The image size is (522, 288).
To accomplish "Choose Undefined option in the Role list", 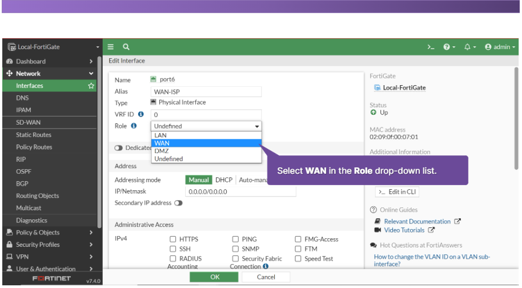I will pyautogui.click(x=206, y=159).
